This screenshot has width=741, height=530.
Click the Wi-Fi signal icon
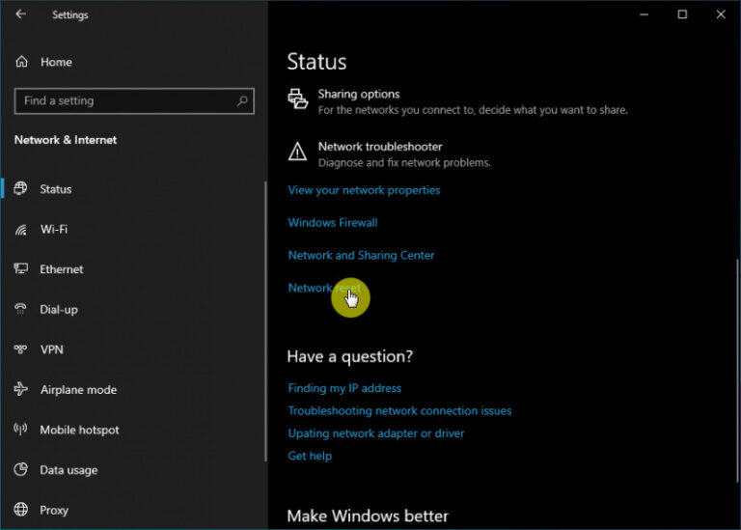point(21,230)
